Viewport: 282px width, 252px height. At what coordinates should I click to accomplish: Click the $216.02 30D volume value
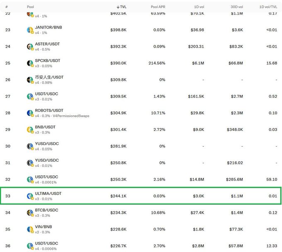coord(235,163)
